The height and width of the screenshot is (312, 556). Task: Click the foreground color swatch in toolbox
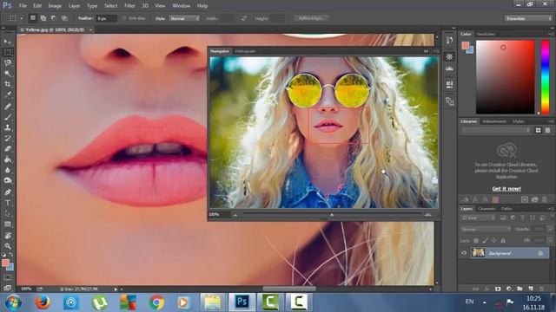[x=5, y=263]
